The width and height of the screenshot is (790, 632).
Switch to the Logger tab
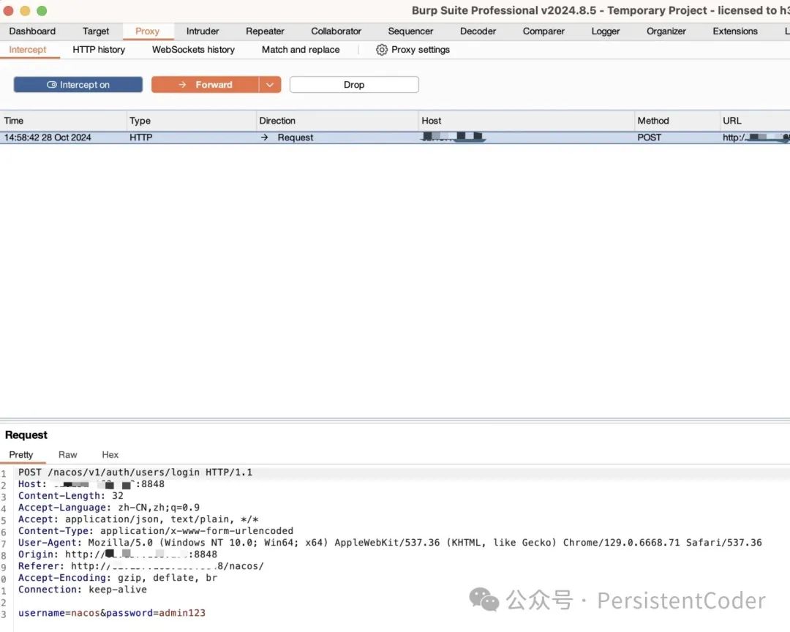click(606, 31)
